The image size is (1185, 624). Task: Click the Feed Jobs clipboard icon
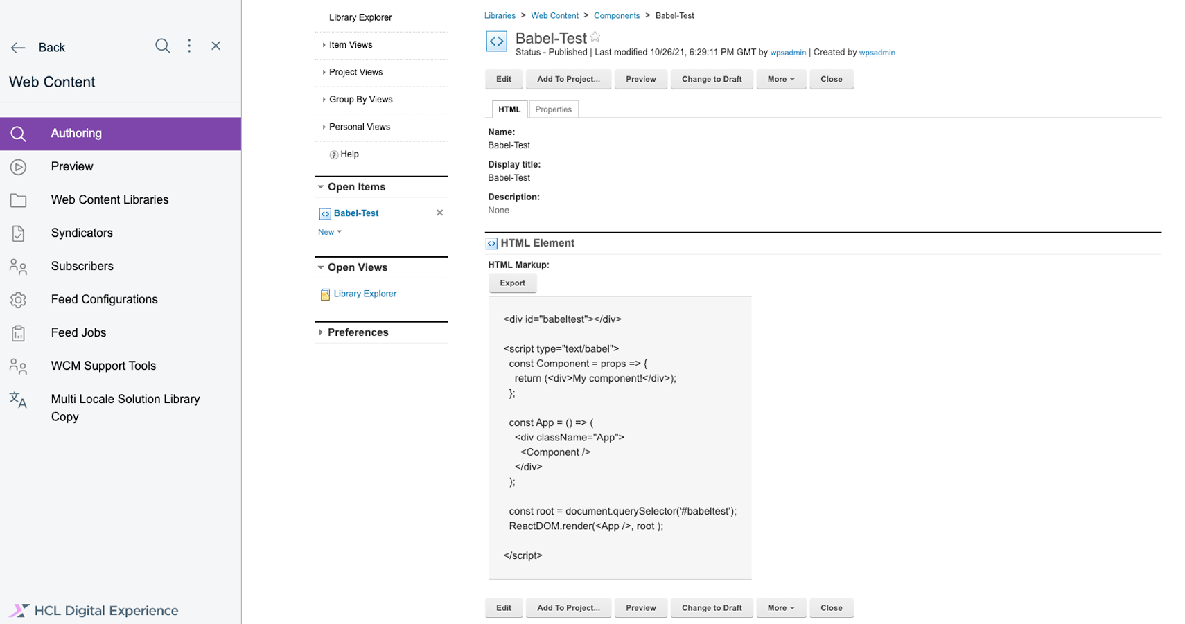click(x=19, y=333)
